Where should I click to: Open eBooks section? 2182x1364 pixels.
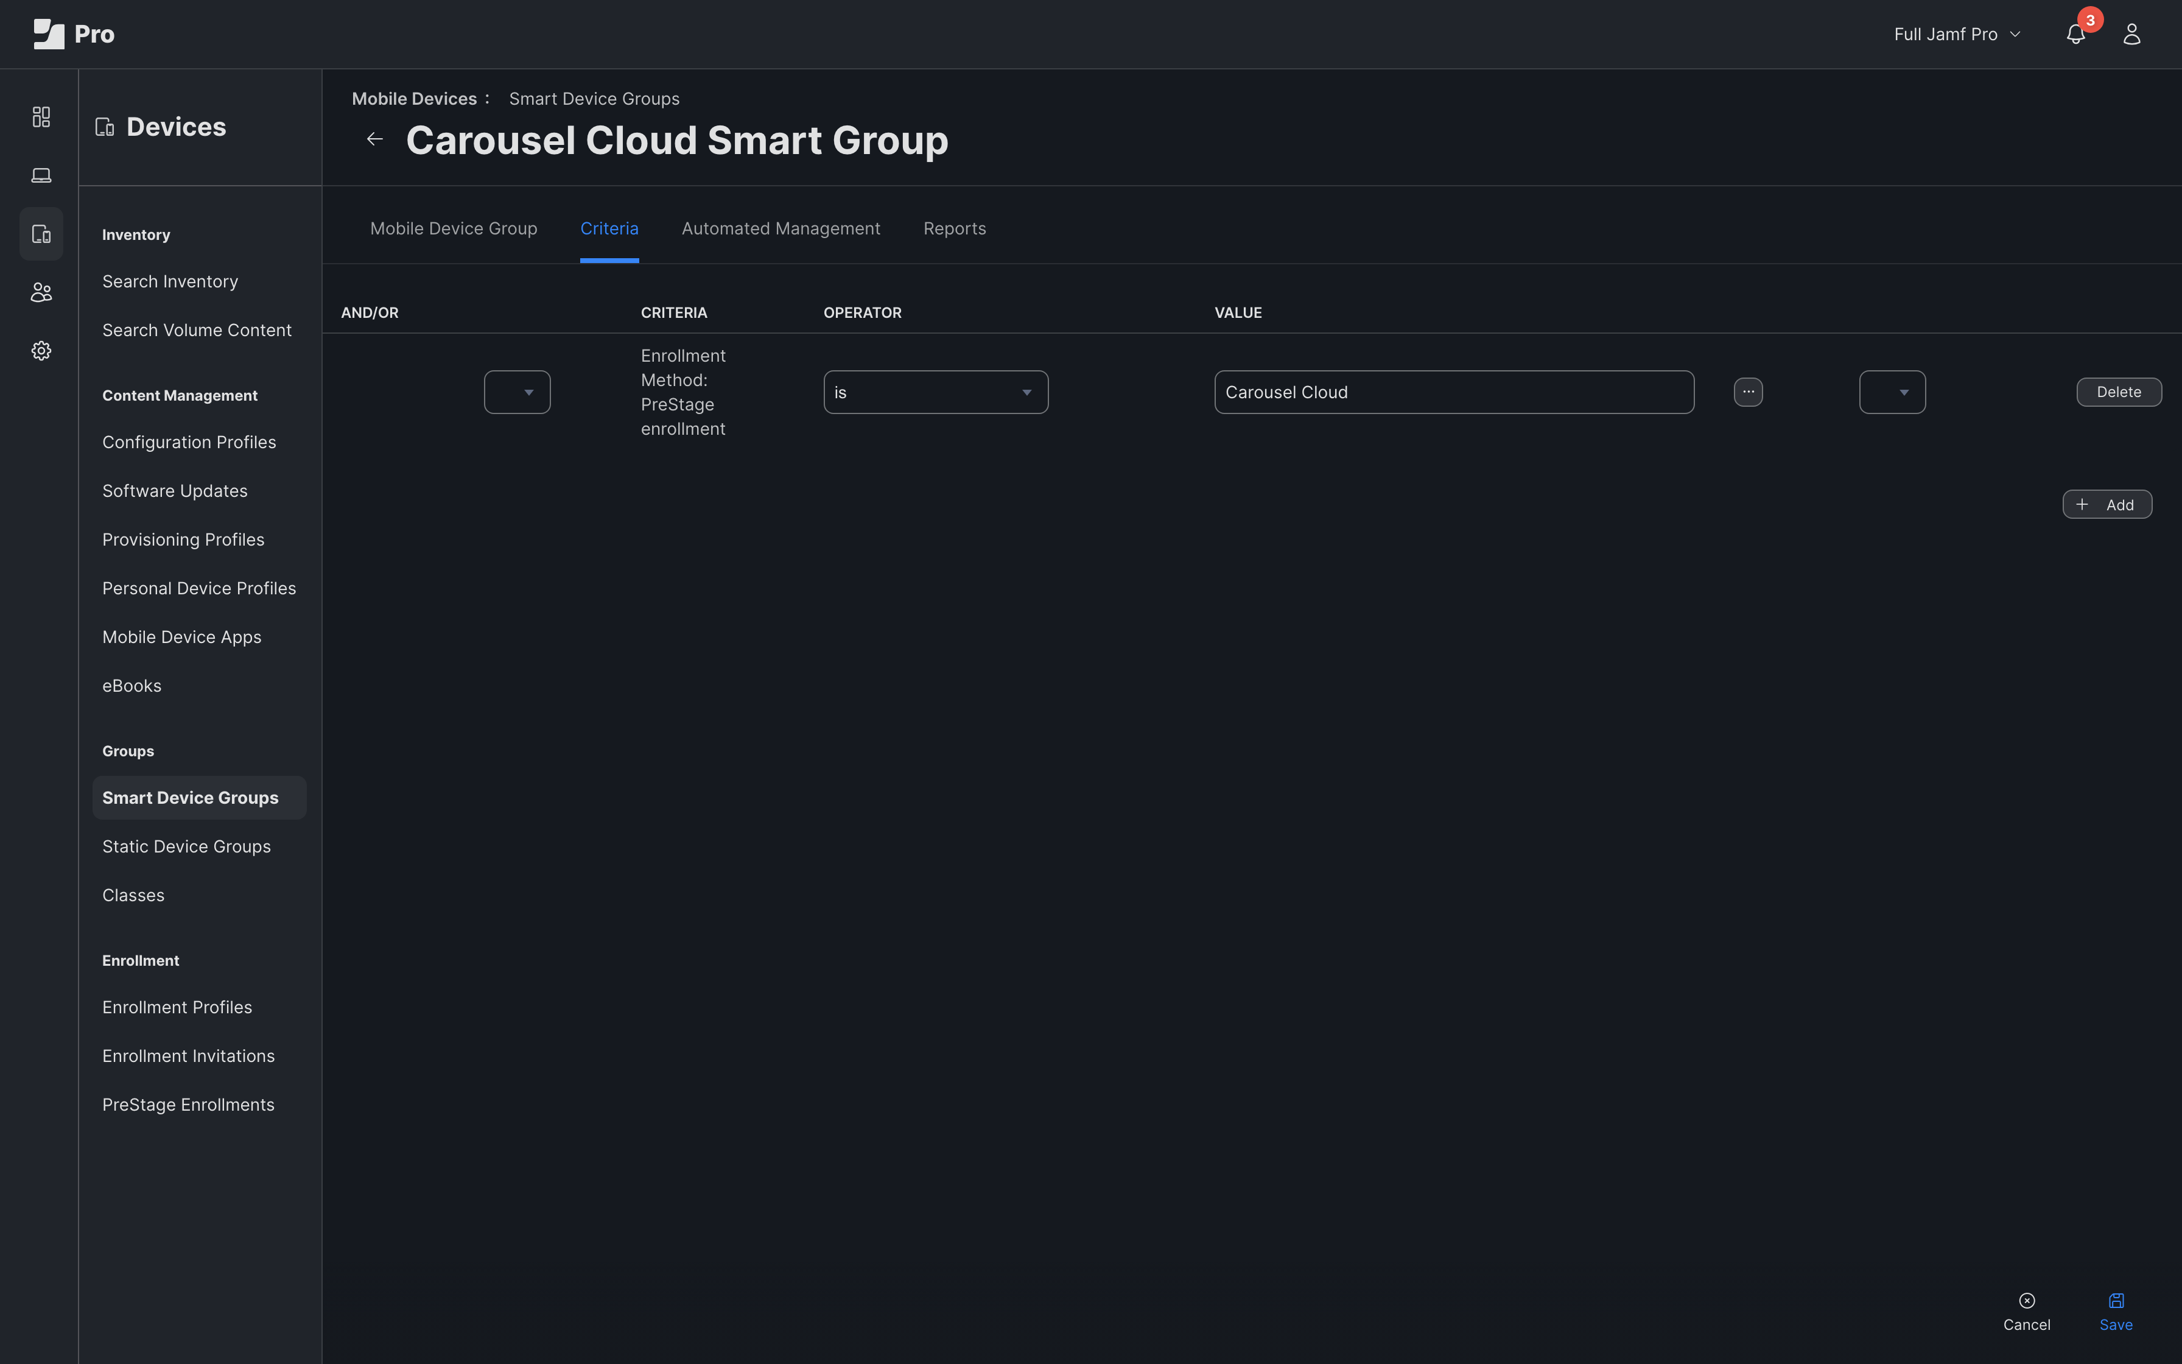point(132,686)
